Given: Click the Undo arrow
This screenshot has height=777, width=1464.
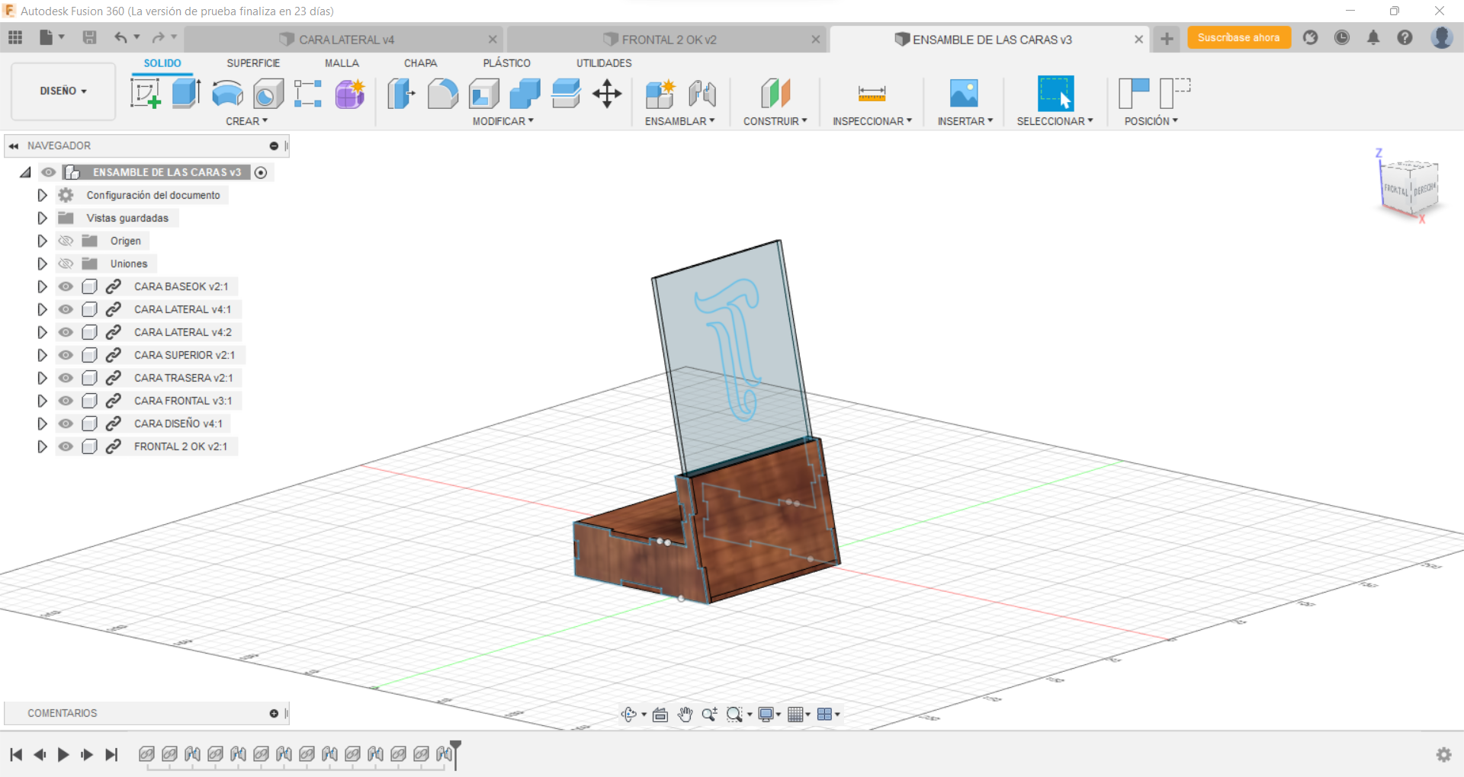Looking at the screenshot, I should tap(120, 37).
